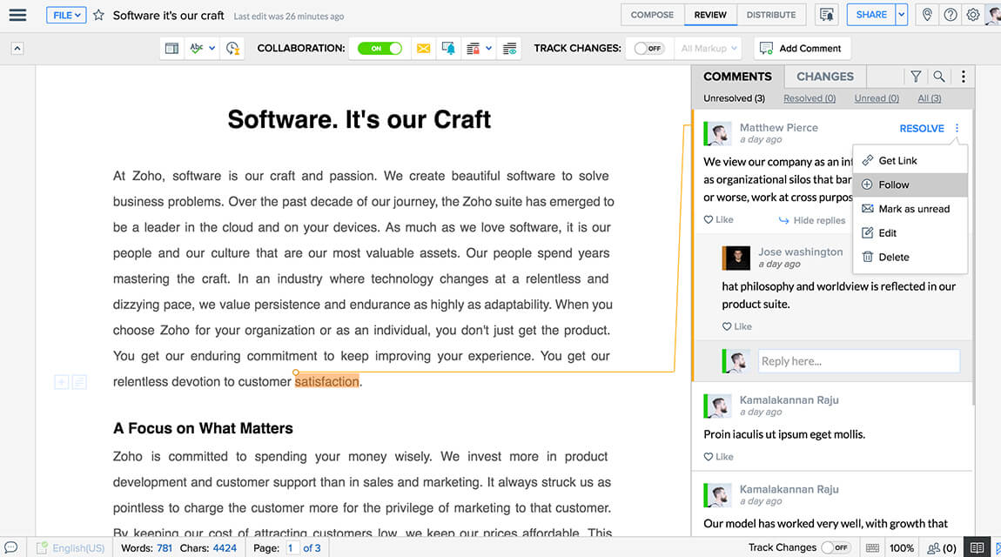
Task: Expand the Share dropdown arrow
Action: click(901, 15)
